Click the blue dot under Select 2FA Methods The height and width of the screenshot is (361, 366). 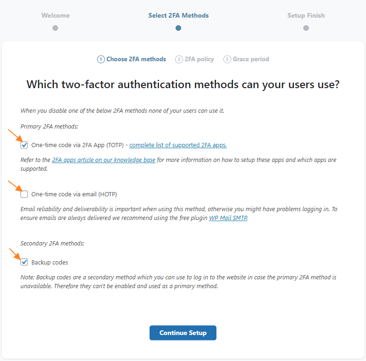178,28
